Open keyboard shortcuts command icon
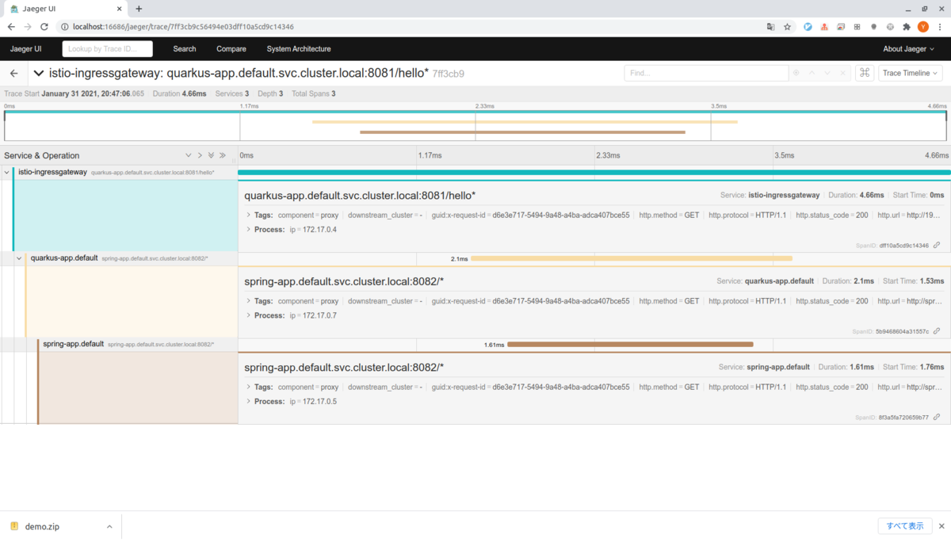951x542 pixels. [864, 73]
